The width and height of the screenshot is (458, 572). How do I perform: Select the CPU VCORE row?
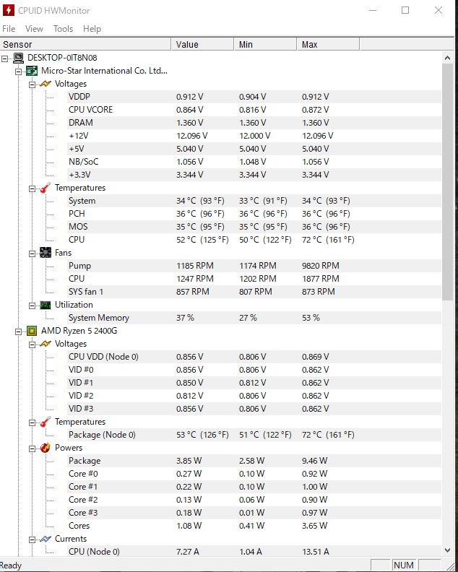click(x=254, y=110)
